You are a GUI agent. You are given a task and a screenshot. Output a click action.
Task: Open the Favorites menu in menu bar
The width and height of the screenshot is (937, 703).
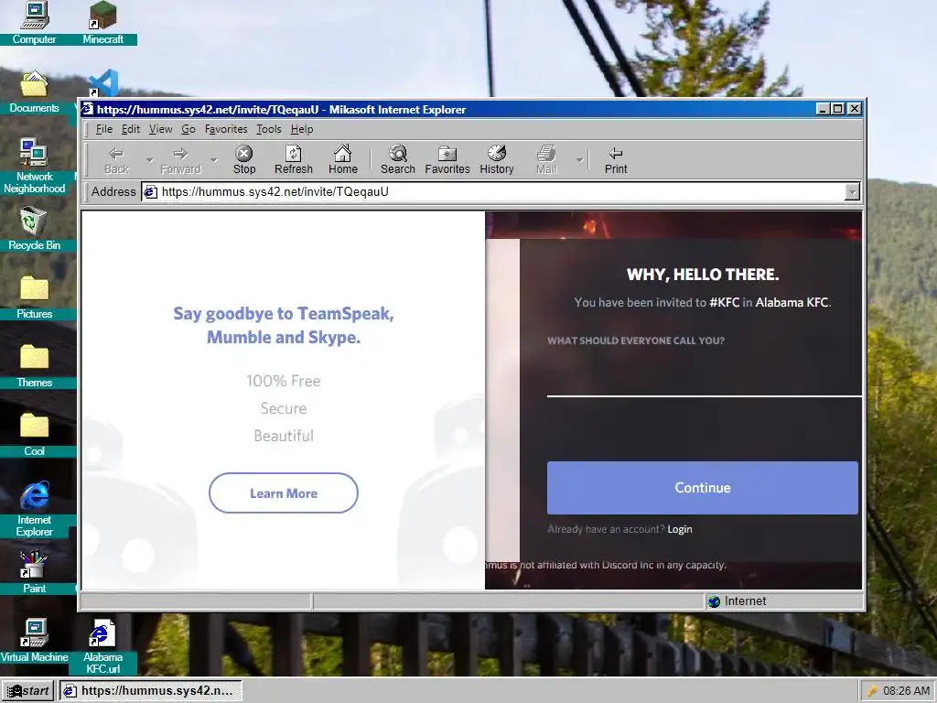coord(226,129)
